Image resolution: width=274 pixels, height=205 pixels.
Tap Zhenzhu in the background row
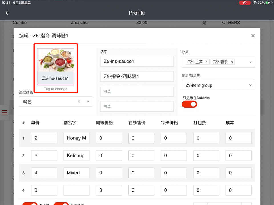pos(79,23)
